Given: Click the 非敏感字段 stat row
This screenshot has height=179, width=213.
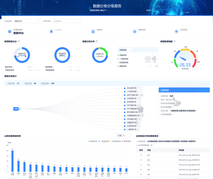Looking at the screenshot, I should pos(22,70).
